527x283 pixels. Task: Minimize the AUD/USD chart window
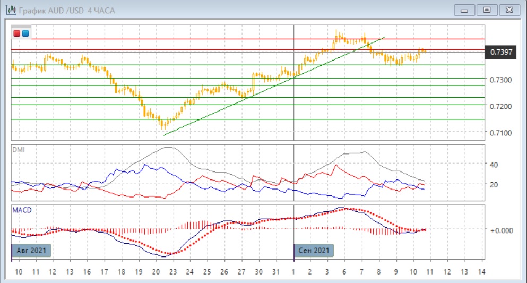tap(465, 9)
